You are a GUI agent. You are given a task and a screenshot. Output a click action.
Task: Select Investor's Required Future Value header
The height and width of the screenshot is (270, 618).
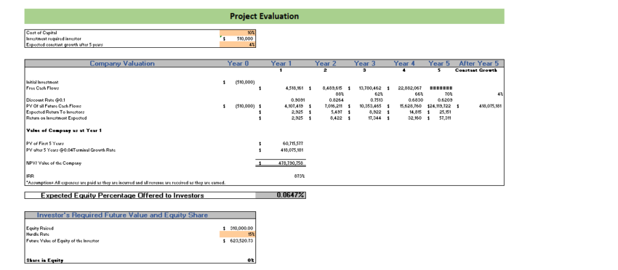(122, 215)
